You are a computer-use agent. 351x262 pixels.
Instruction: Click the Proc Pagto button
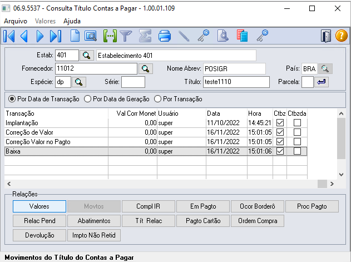(312, 206)
